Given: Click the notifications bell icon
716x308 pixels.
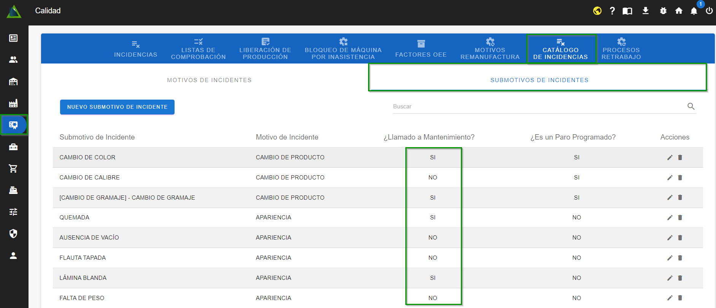Looking at the screenshot, I should [x=694, y=11].
